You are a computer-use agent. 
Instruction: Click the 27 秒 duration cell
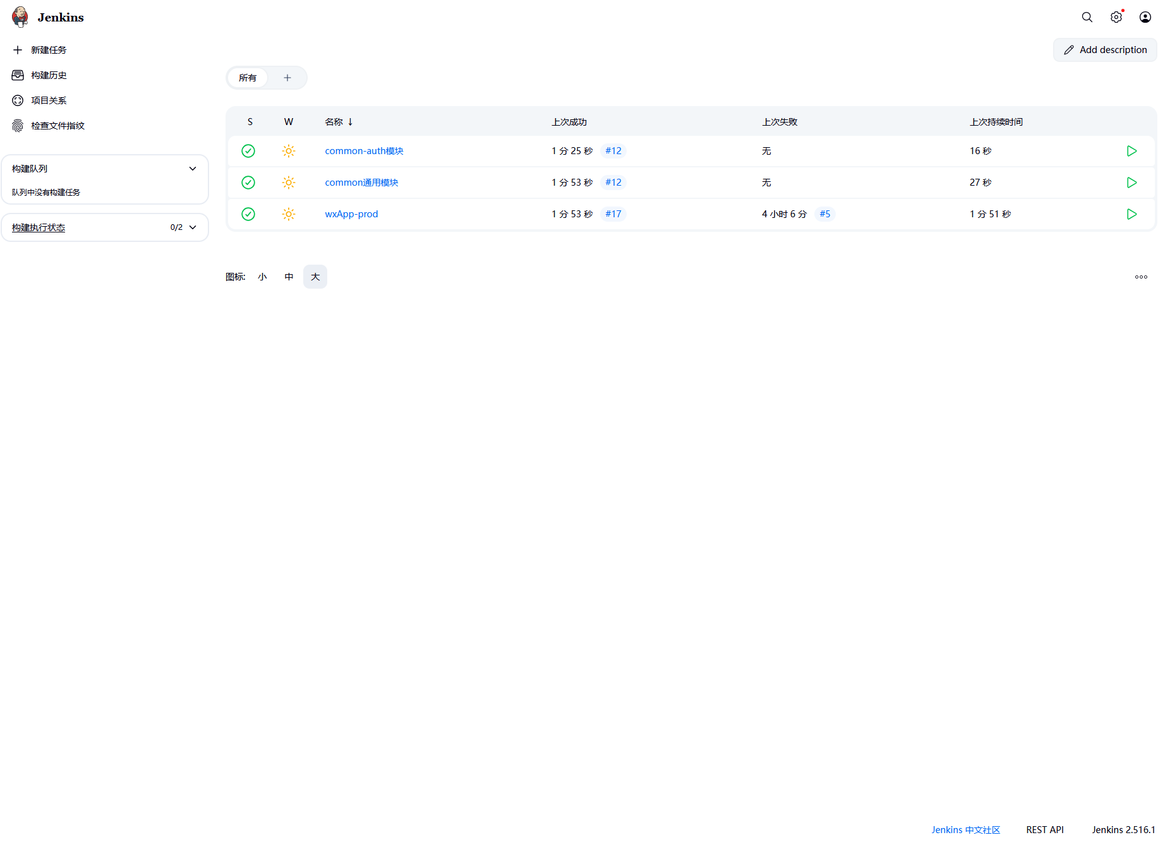(980, 183)
